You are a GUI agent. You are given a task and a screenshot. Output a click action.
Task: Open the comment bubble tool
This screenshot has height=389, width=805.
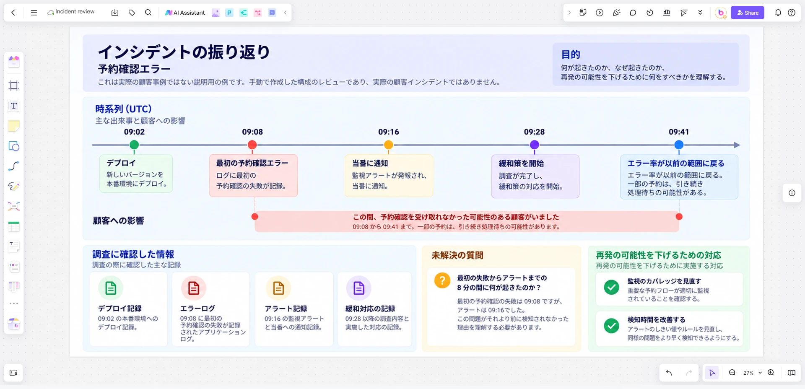633,13
